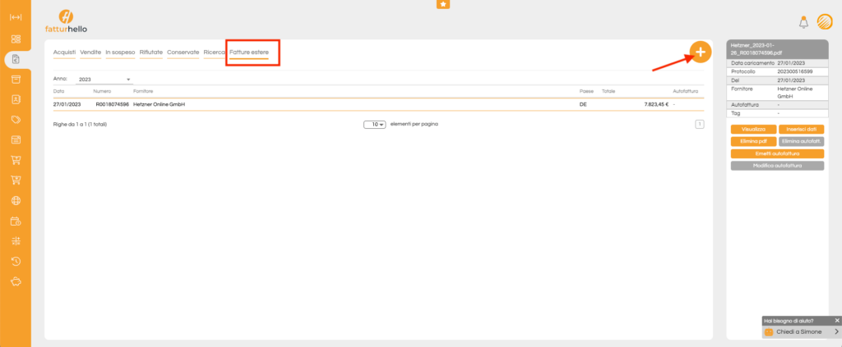Click the star icon at top center
The height and width of the screenshot is (347, 842).
443,4
